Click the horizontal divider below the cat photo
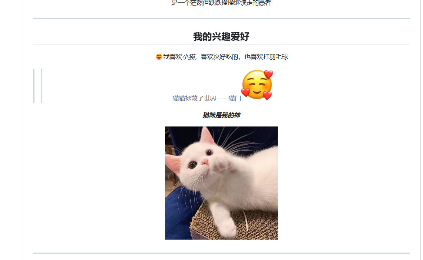 tap(221, 253)
